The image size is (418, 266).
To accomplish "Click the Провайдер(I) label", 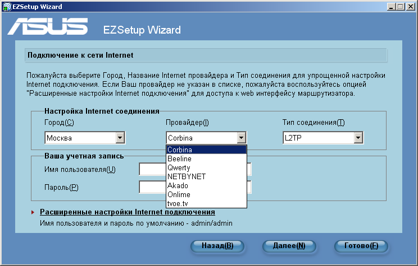I will (x=188, y=123).
